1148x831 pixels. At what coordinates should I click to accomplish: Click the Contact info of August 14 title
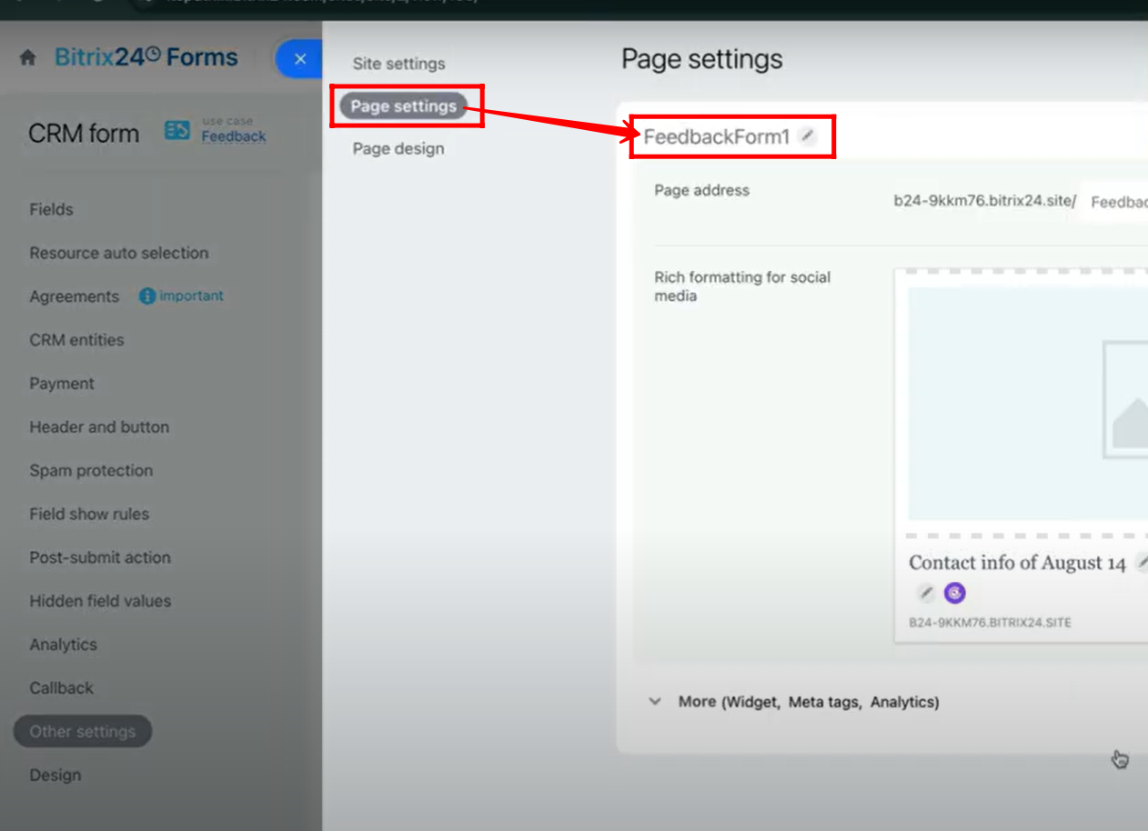(x=1017, y=563)
